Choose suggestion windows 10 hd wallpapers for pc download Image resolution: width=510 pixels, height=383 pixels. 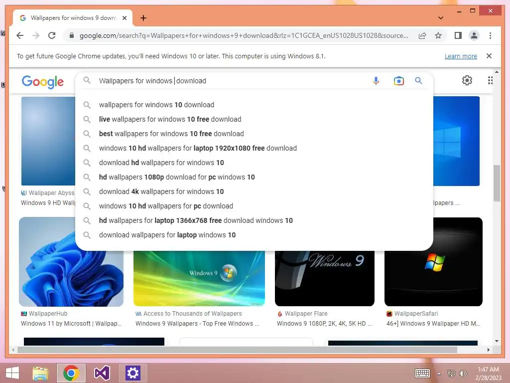tap(166, 206)
